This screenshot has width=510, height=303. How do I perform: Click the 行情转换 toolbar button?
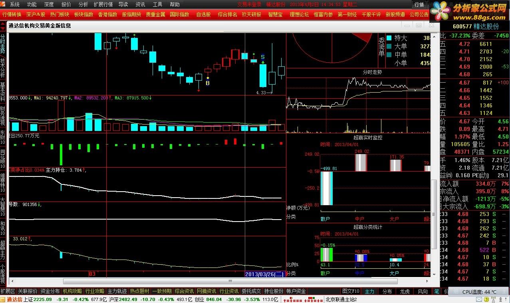12,14
